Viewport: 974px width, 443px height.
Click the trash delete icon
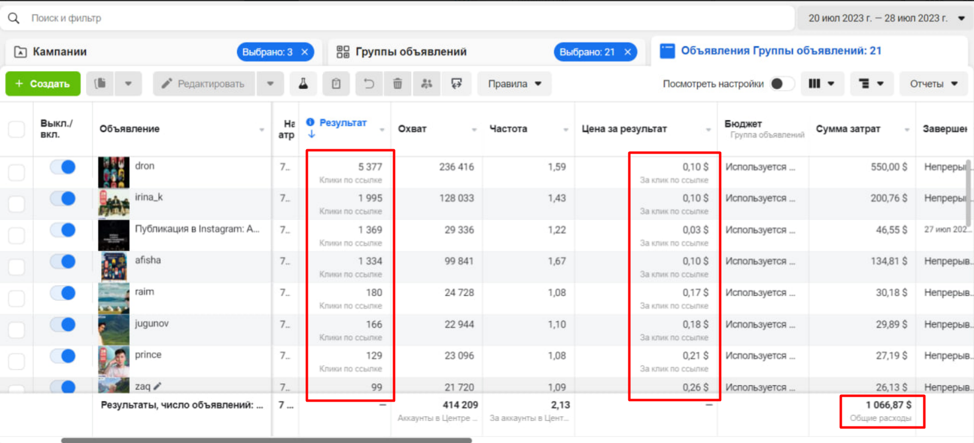coord(397,83)
